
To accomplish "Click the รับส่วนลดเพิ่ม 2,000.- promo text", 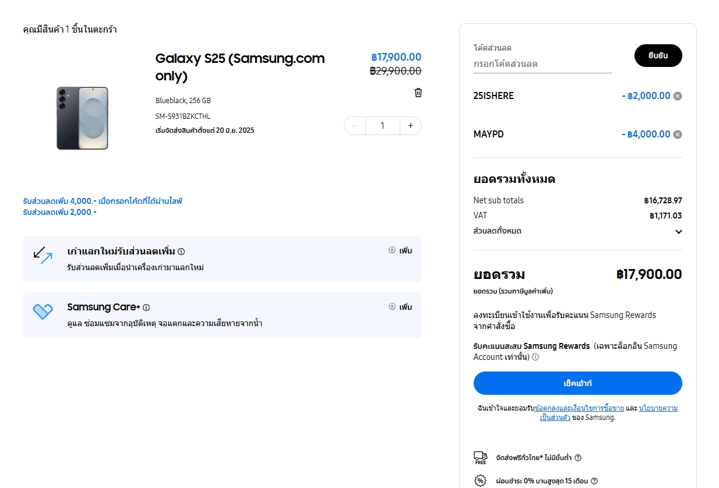I will (60, 212).
